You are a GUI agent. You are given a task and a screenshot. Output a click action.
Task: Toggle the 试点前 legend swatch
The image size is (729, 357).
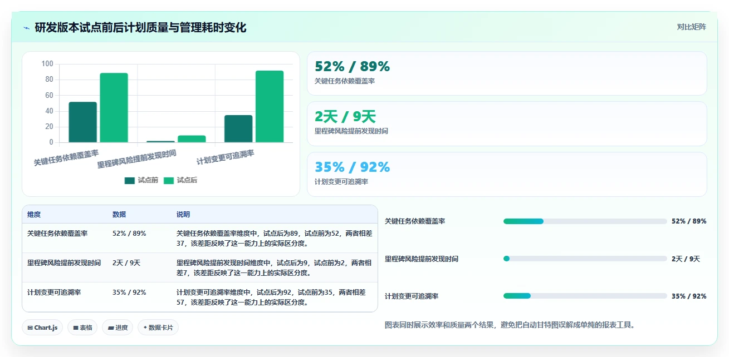[130, 180]
